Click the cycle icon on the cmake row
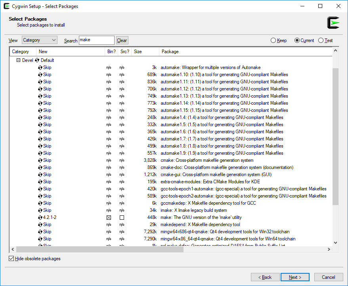Viewport: 348px width, 286px height. (40, 160)
